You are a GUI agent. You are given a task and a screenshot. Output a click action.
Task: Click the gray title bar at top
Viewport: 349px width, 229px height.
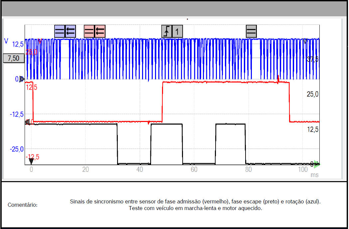pyautogui.click(x=174, y=9)
